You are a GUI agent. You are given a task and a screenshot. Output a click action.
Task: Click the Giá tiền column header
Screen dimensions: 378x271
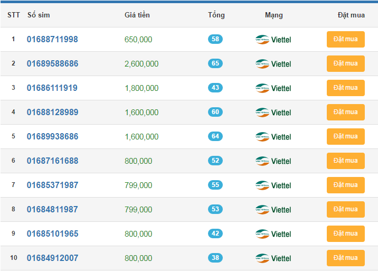point(137,15)
